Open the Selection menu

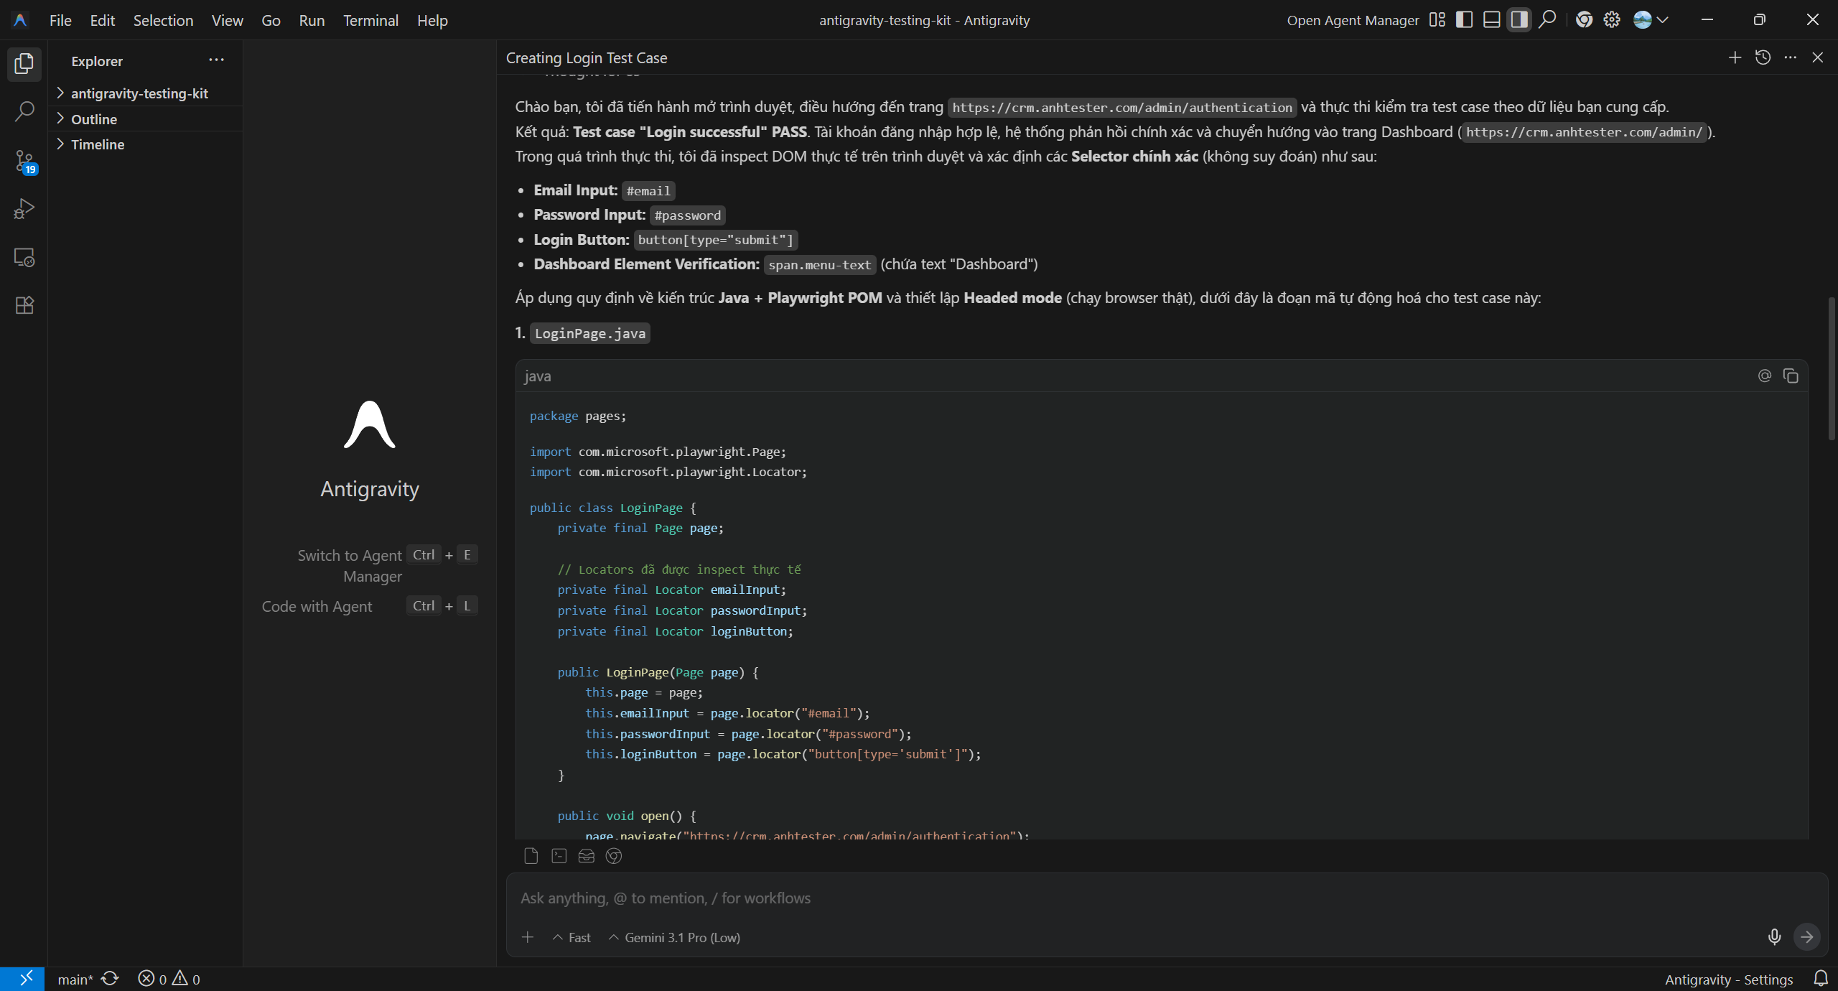tap(163, 20)
